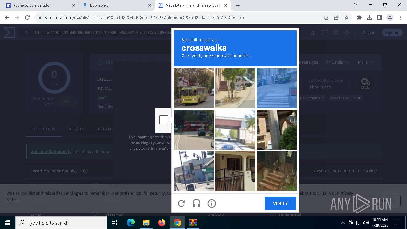The image size is (407, 229).
Task: Click the VirusTotal hash search field
Action: point(103,32)
